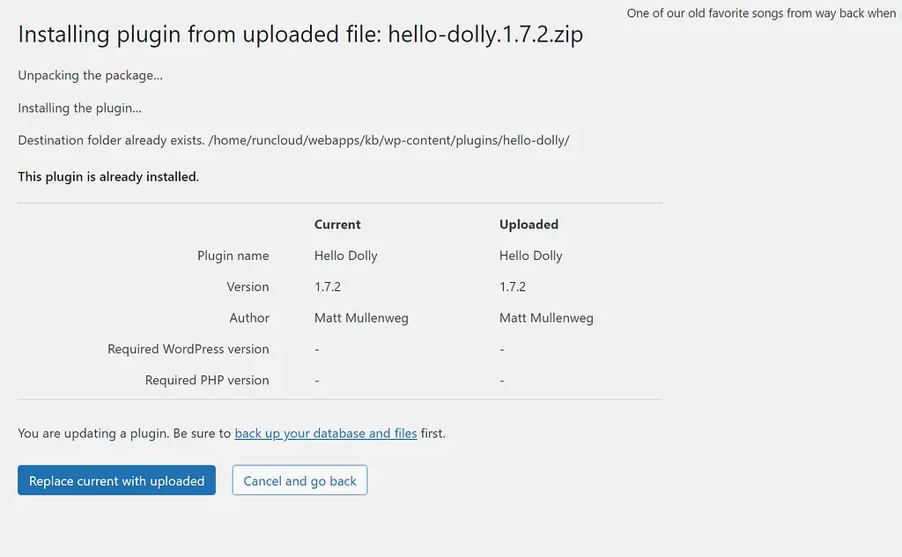Select the Required WordPress version row label
902x557 pixels.
[x=189, y=349]
